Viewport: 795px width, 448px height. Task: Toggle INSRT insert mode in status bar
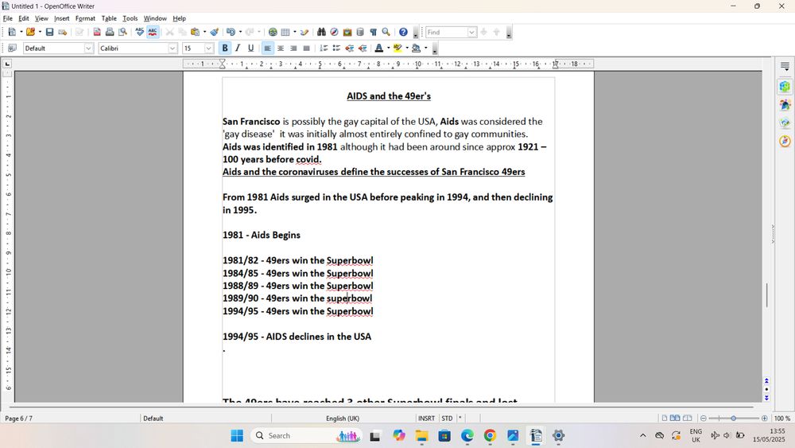(426, 418)
